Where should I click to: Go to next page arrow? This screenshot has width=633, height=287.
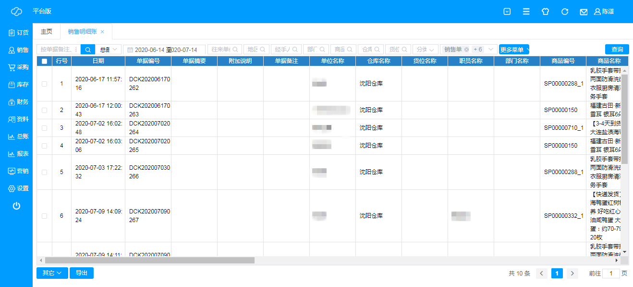point(572,274)
